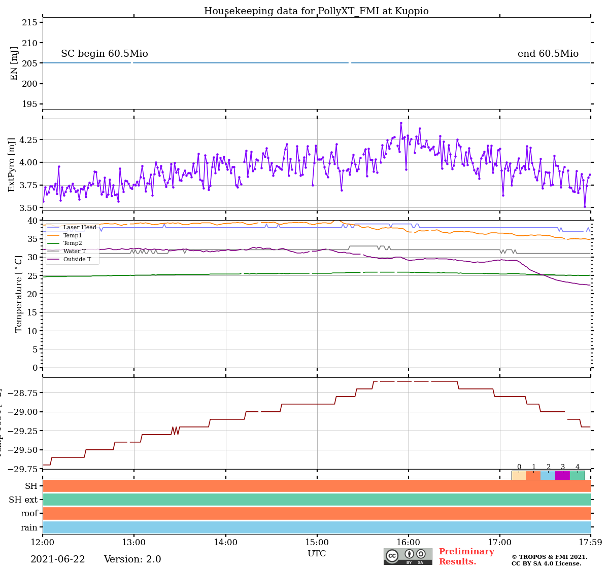
Task: Select the green swatch labeled 4
Action: [x=577, y=475]
